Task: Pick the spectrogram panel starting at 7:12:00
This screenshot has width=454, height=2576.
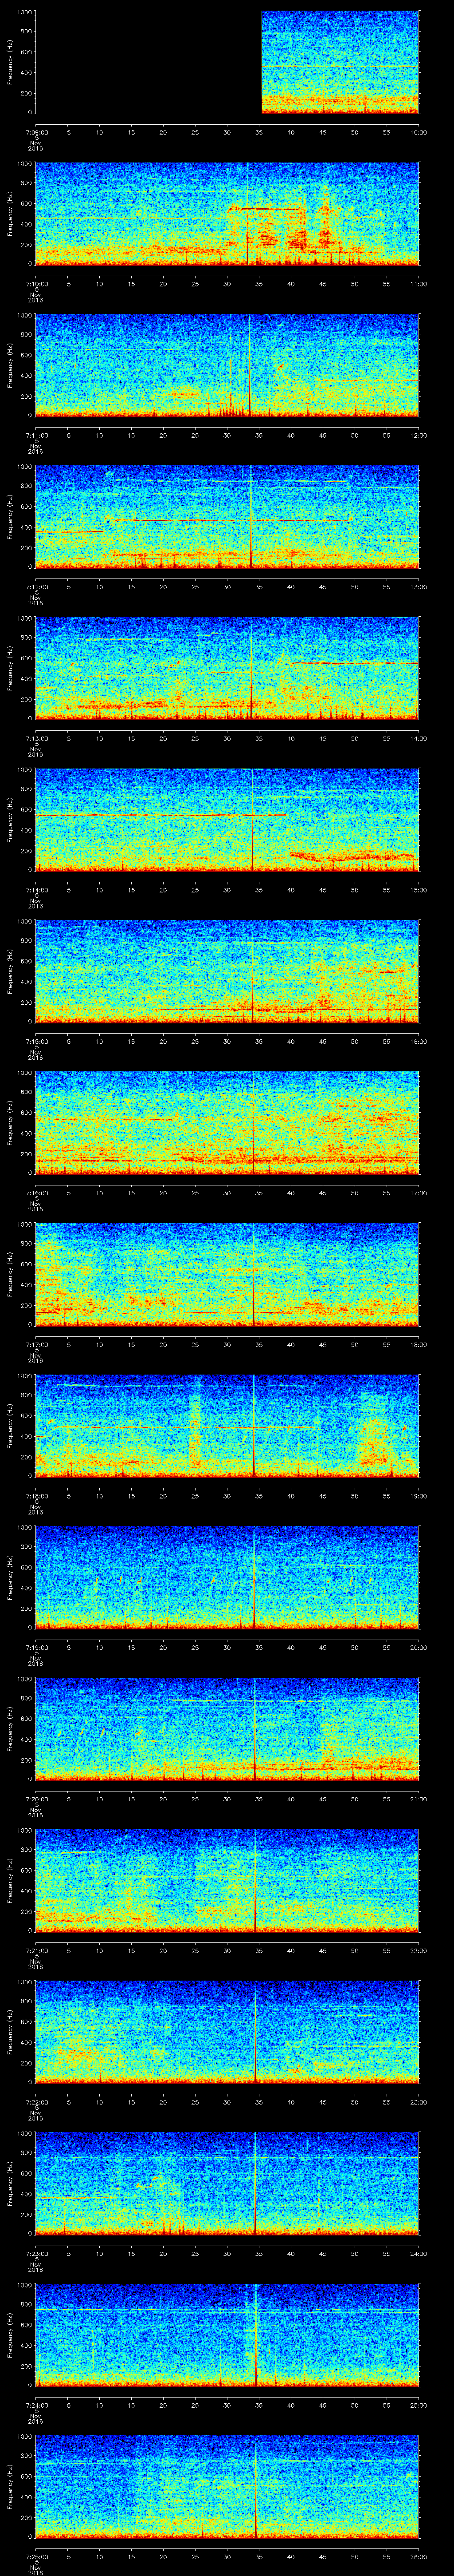Action: pyautogui.click(x=227, y=517)
